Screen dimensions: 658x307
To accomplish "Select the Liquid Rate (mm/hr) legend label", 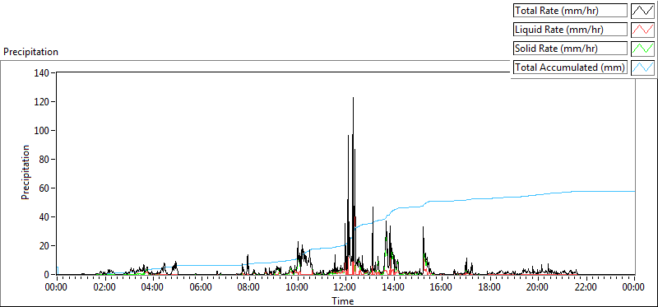I will (570, 30).
